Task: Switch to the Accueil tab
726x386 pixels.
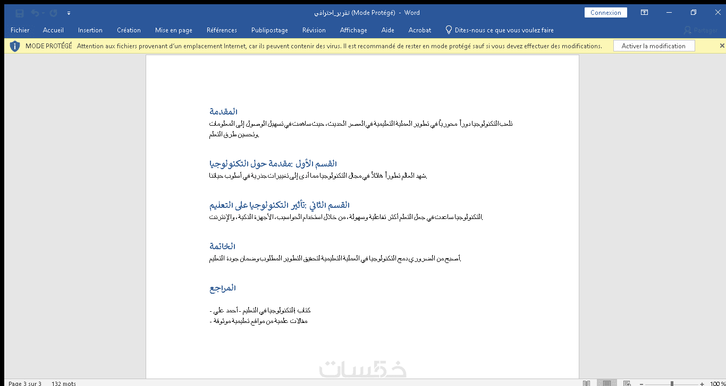Action: [53, 30]
